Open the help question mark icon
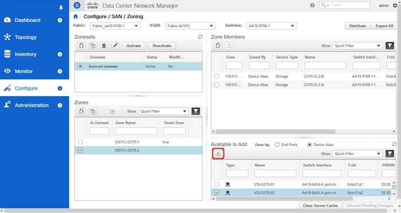The width and height of the screenshot is (401, 213). click(x=312, y=5)
